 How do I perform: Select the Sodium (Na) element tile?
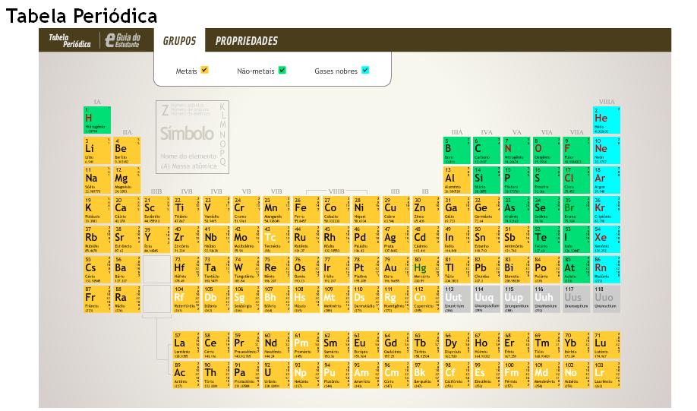[97, 179]
